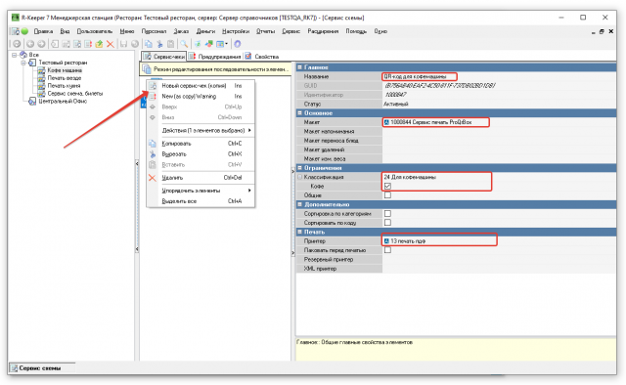Screen dimensions: 626x385
Task: Switch to the Предупреждения tab
Action: click(215, 57)
